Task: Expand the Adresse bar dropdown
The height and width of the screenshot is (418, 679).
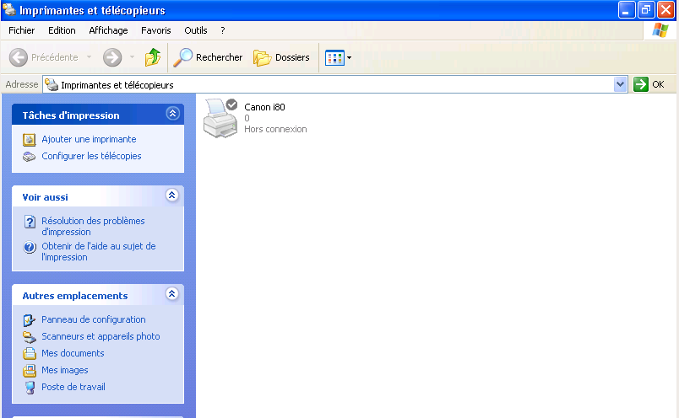Action: click(620, 84)
